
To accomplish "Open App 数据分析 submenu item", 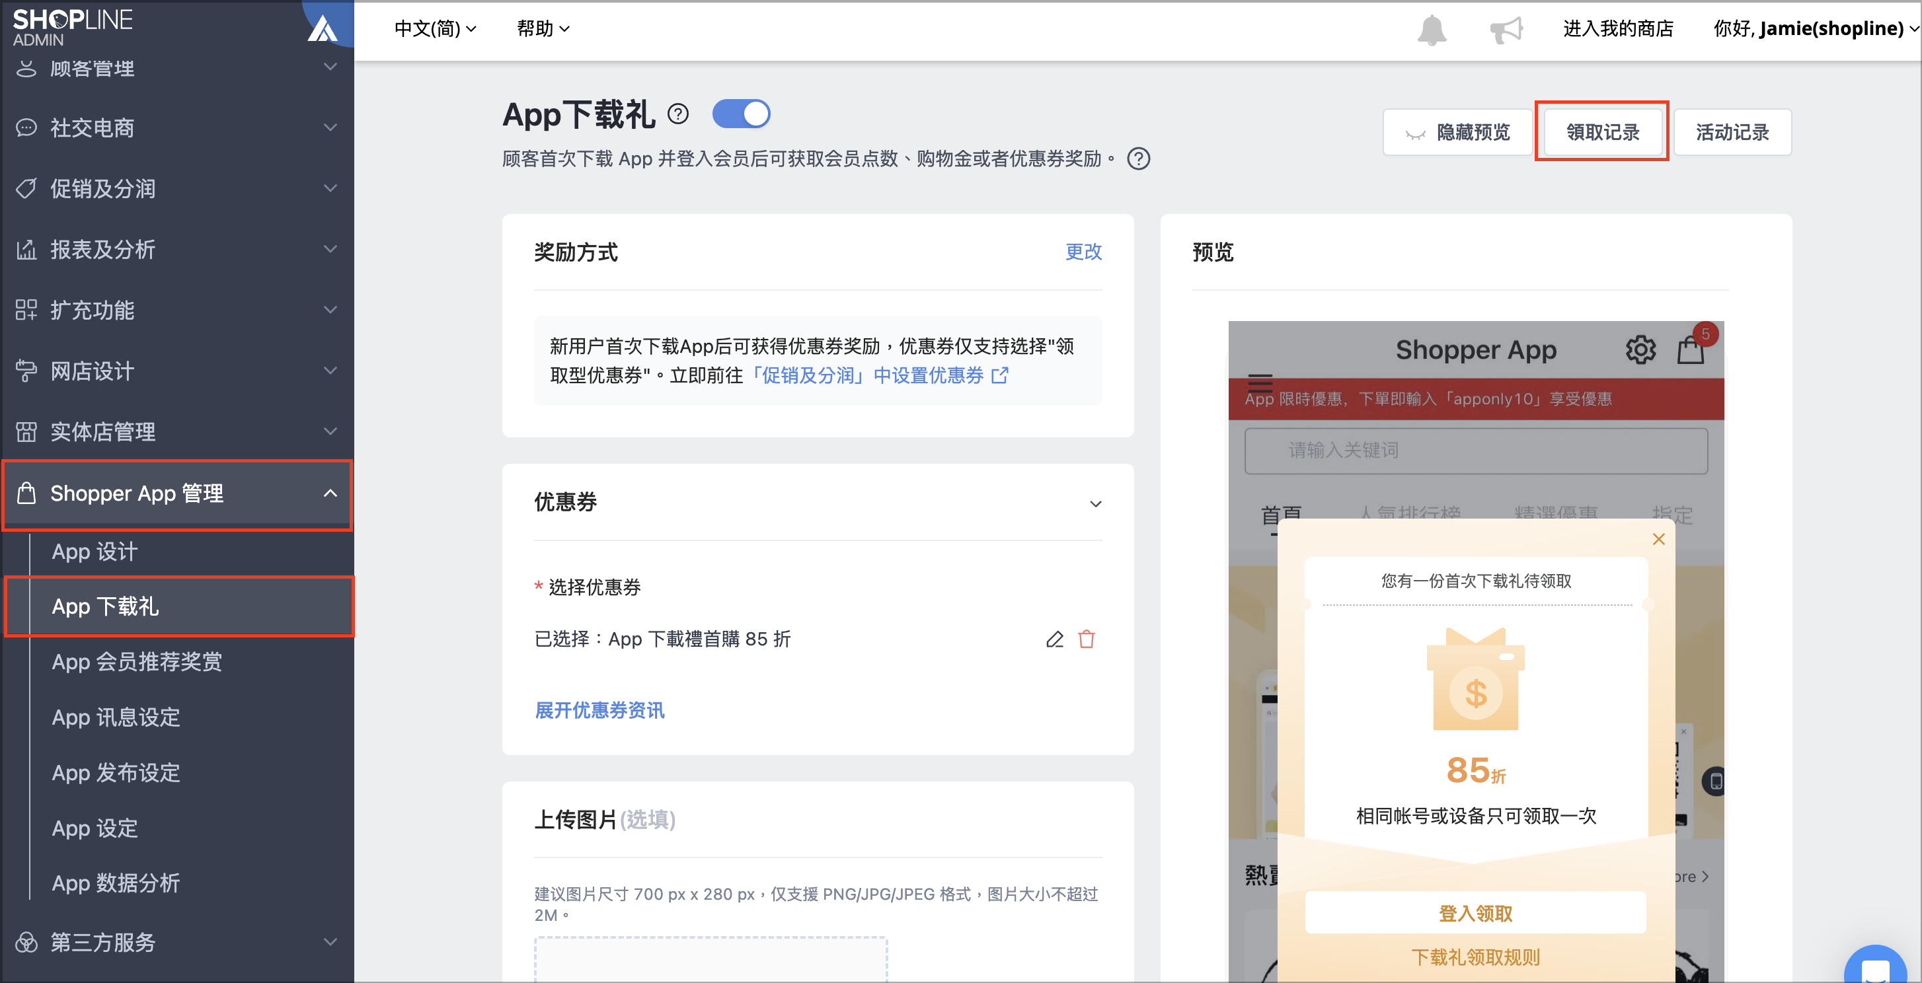I will 116,883.
